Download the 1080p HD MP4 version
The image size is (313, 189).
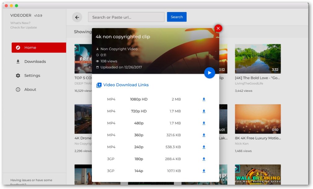[x=204, y=99]
